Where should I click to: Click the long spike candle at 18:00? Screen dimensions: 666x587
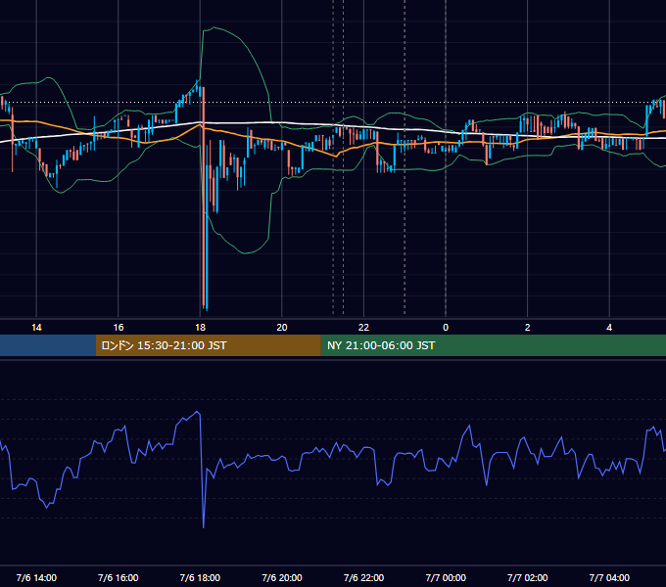[204, 198]
